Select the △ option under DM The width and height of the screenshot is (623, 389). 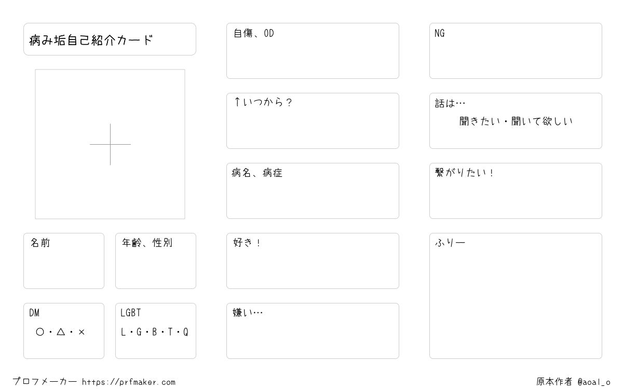(x=61, y=332)
